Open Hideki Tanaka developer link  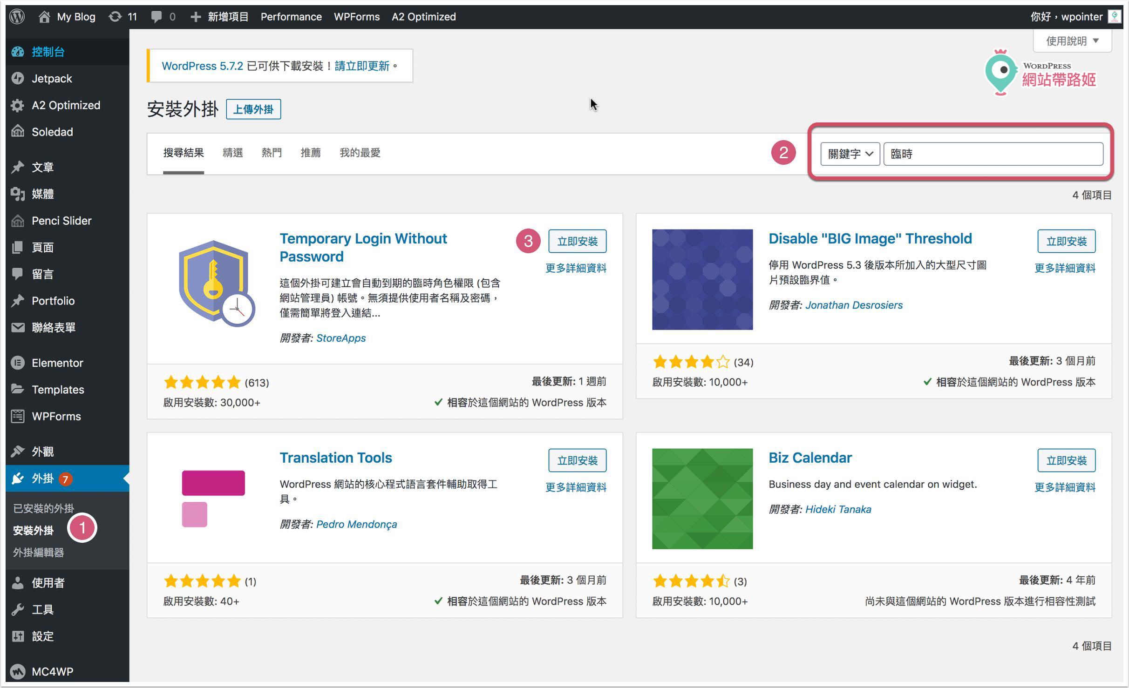838,509
